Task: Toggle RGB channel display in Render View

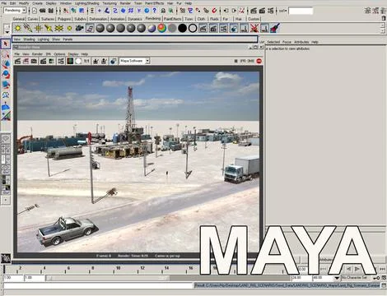Action: click(x=70, y=61)
